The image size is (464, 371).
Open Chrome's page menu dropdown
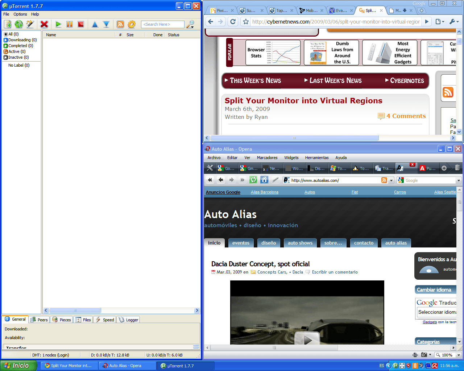click(x=439, y=22)
